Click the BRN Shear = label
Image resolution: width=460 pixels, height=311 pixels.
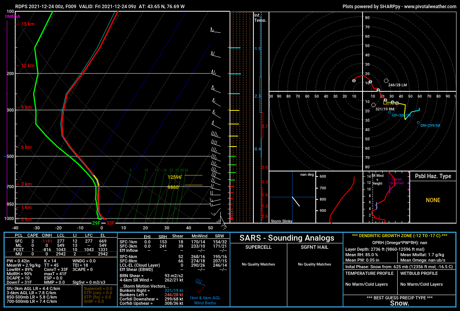click(x=132, y=276)
